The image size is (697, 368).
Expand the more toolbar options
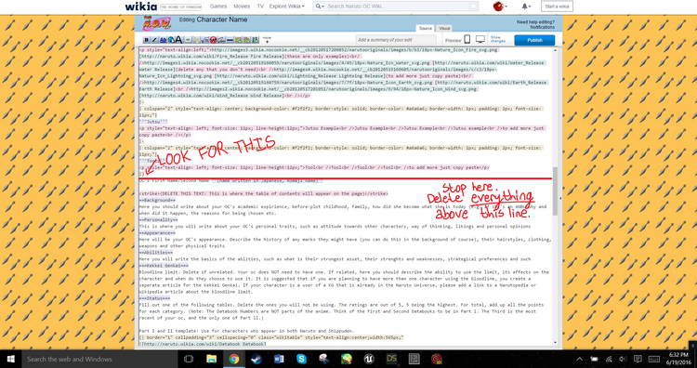pos(267,40)
